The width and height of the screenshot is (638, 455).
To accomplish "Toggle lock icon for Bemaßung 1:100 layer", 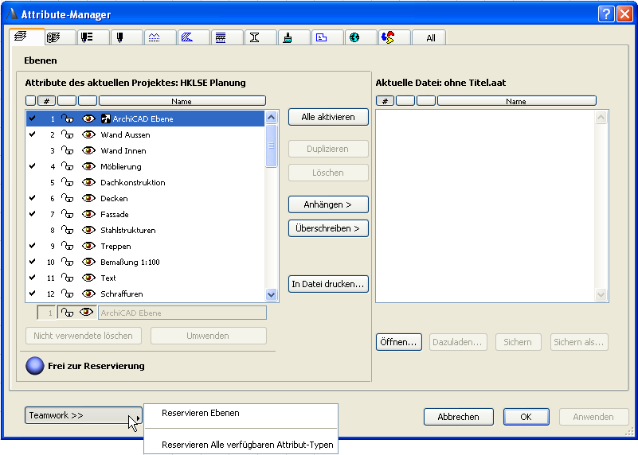I will [67, 262].
